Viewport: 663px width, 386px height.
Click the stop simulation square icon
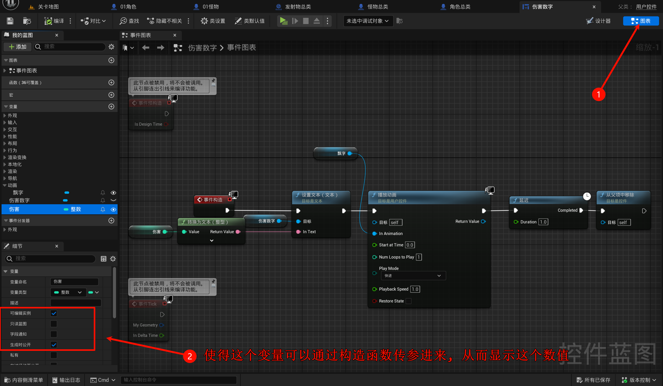(x=306, y=21)
